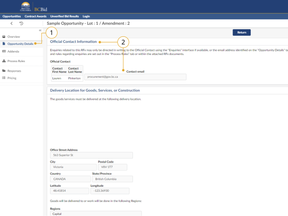Click the Latitude field
The height and width of the screenshot is (216, 288).
click(x=69, y=191)
